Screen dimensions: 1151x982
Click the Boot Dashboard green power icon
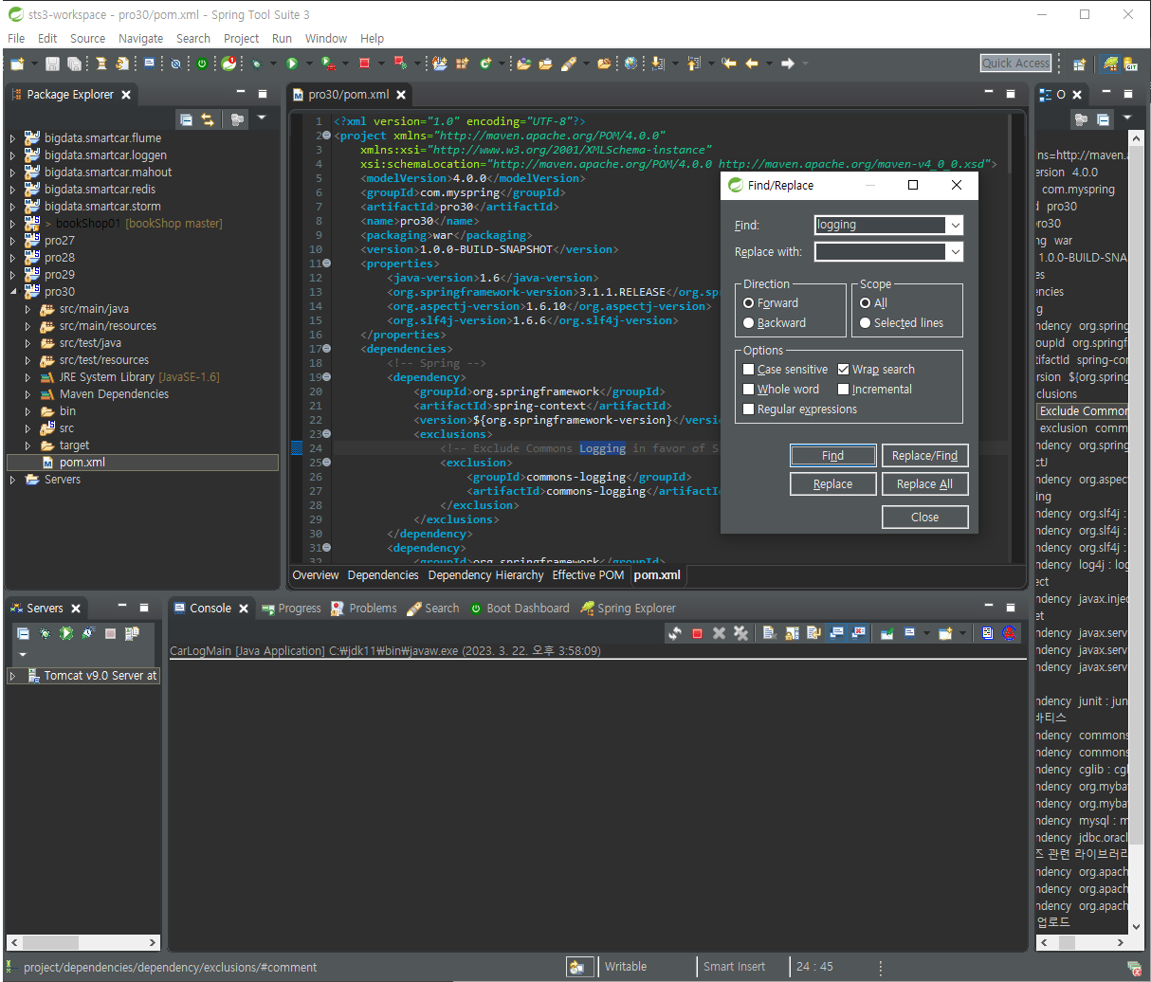pos(202,64)
